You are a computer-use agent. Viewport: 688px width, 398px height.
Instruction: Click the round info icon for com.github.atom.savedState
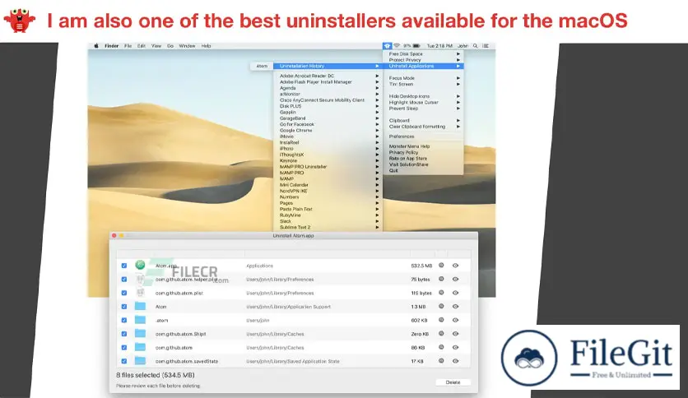[x=441, y=361]
